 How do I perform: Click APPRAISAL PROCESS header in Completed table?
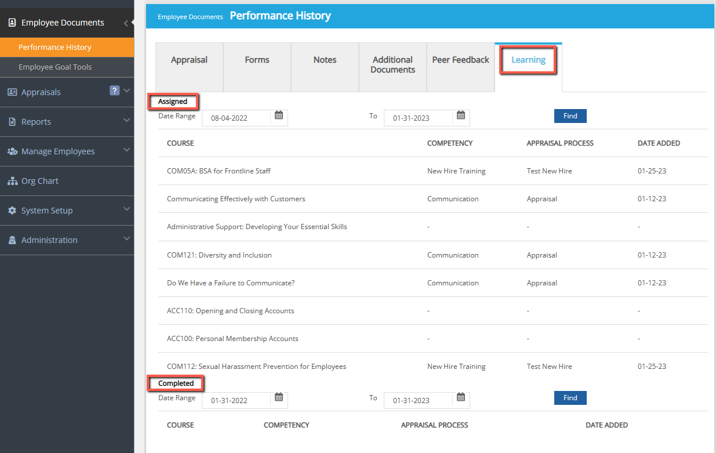[x=434, y=425]
